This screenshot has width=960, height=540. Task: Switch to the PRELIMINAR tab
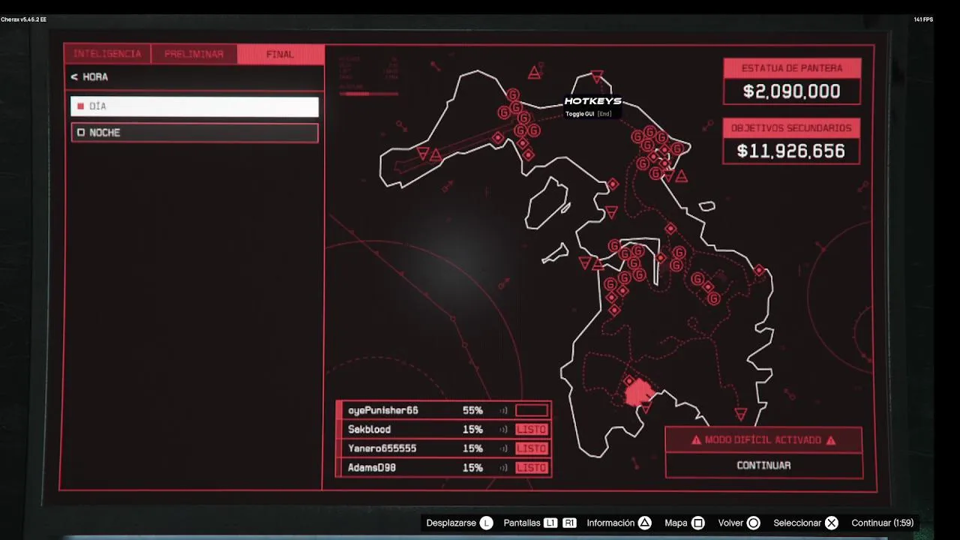[x=194, y=54]
